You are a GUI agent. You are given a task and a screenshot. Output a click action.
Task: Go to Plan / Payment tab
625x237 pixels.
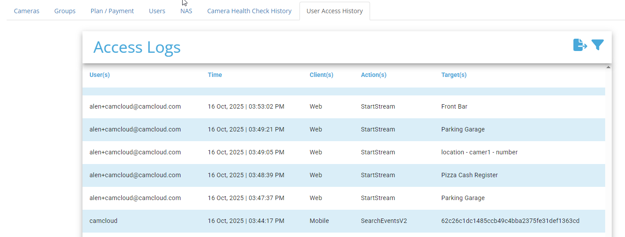[112, 11]
